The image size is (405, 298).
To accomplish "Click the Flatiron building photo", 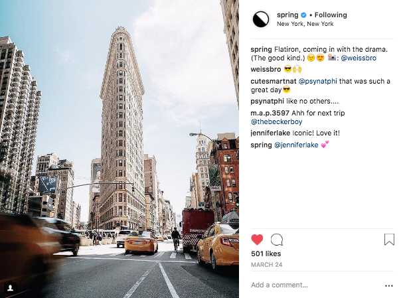I will (120, 149).
